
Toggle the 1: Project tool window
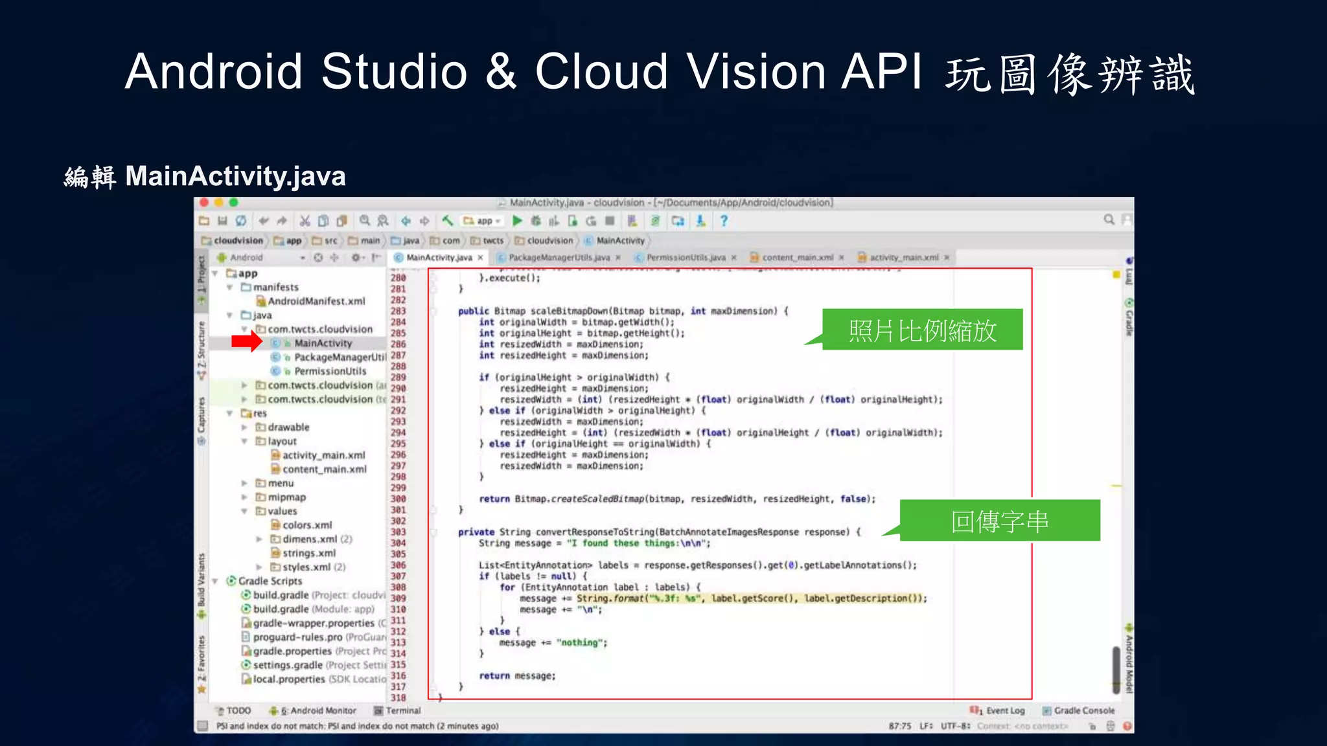click(x=202, y=280)
